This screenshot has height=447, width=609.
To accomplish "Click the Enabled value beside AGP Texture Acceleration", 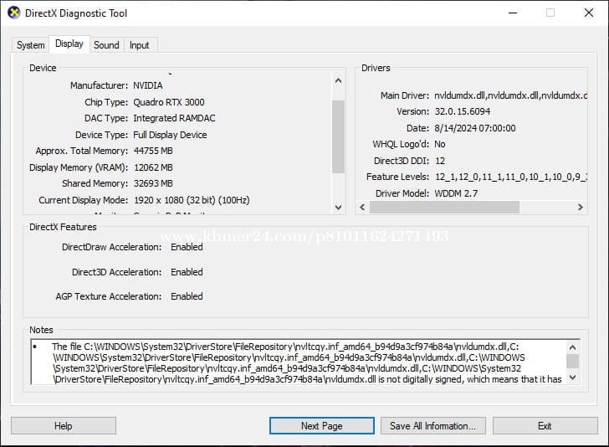I will [187, 296].
